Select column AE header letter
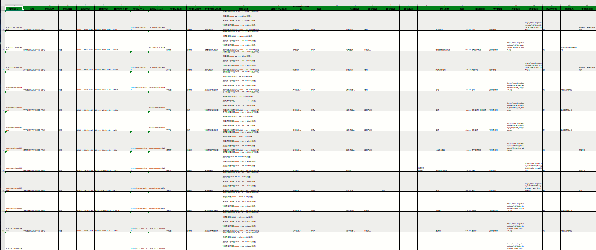596x250 pixels. coord(587,5)
